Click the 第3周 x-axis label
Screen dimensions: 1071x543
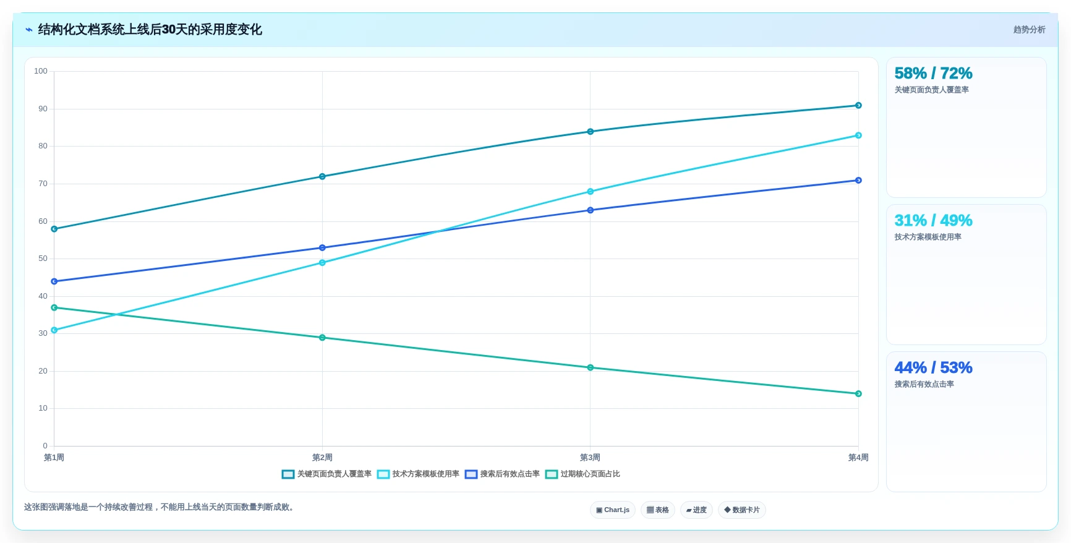click(x=590, y=458)
